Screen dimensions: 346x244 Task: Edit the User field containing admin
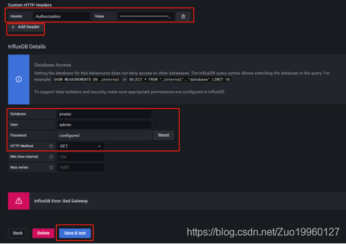pyautogui.click(x=104, y=125)
